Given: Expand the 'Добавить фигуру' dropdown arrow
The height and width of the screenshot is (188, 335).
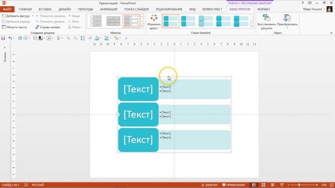Looking at the screenshot, I should pos(32,16).
